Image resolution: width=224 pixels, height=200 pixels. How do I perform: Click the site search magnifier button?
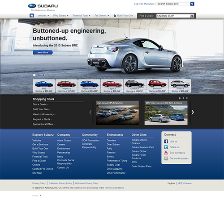point(192,4)
